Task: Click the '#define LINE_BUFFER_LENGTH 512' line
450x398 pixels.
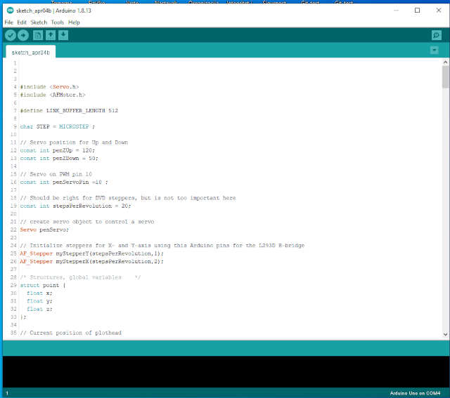Action: (69, 111)
